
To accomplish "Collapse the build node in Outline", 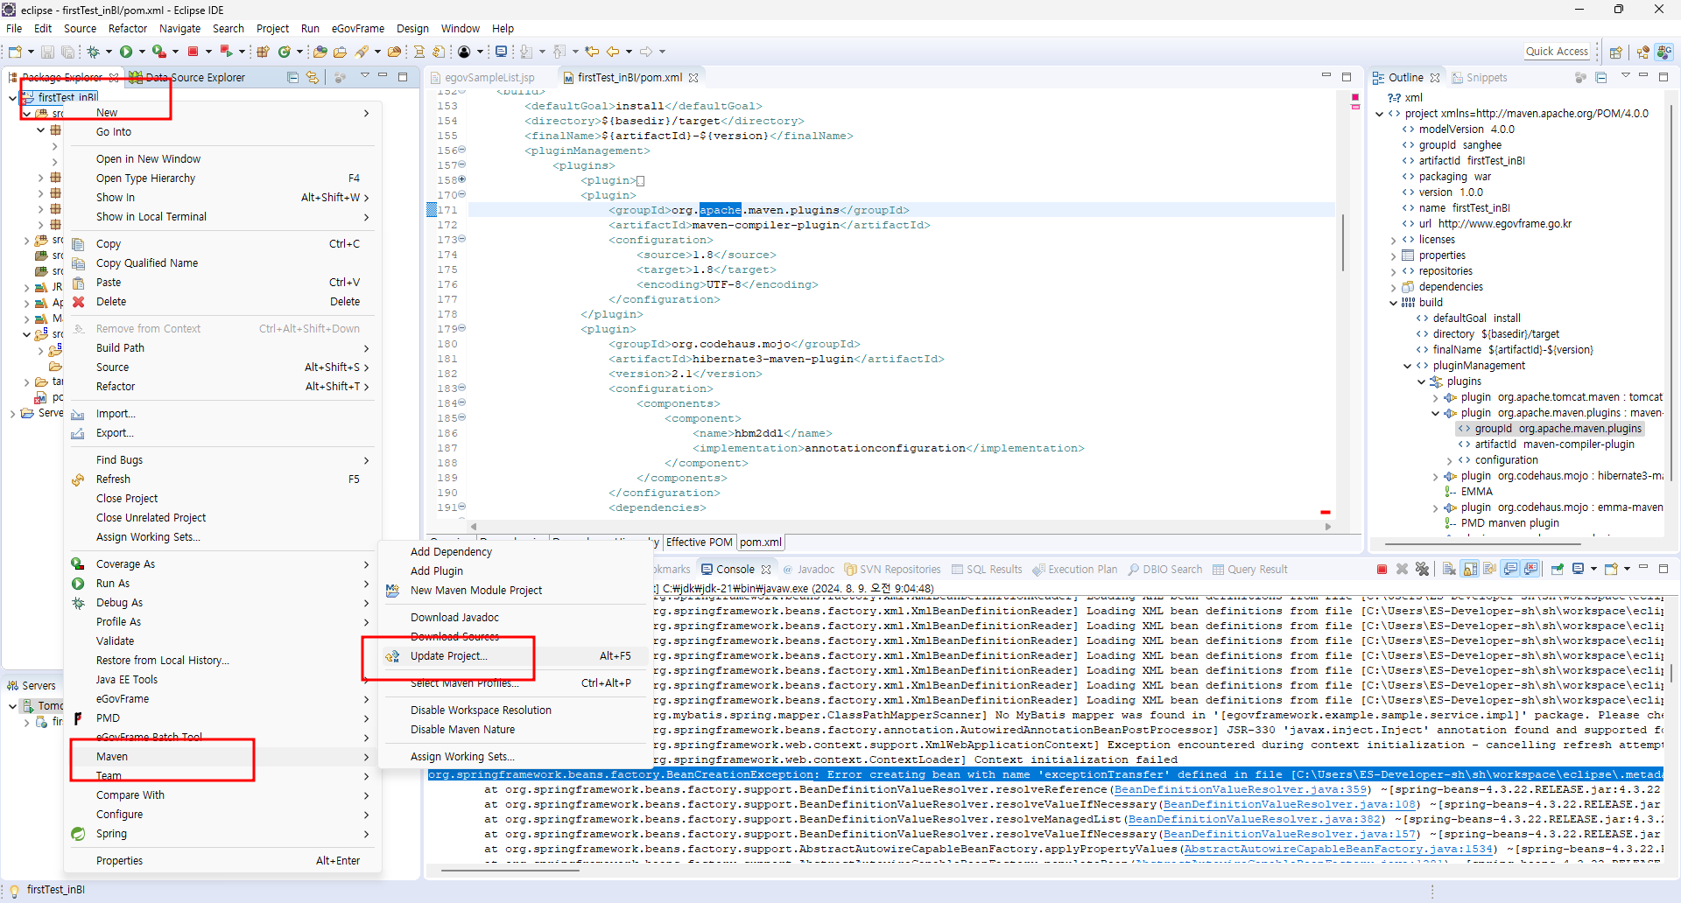I will (x=1394, y=303).
